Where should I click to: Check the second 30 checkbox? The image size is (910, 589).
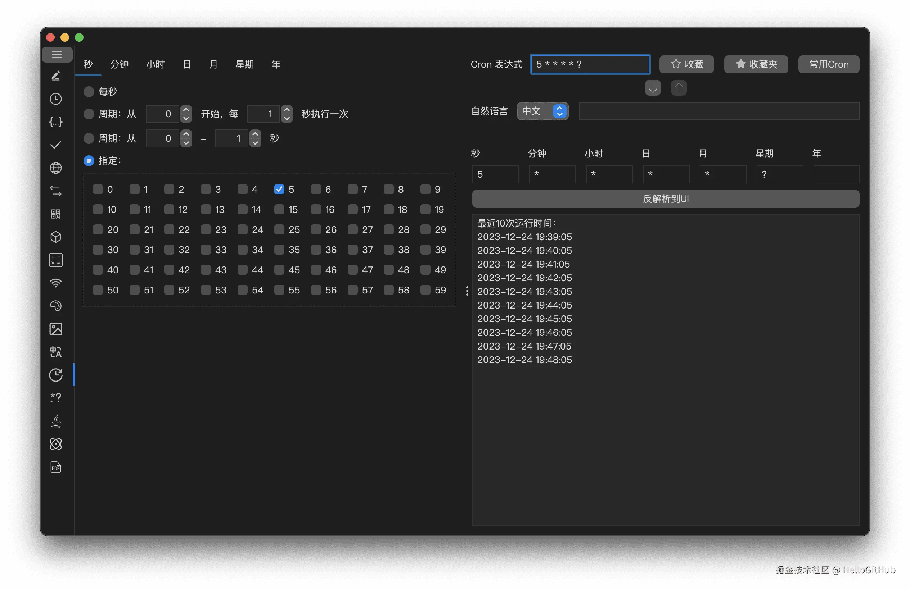click(98, 250)
